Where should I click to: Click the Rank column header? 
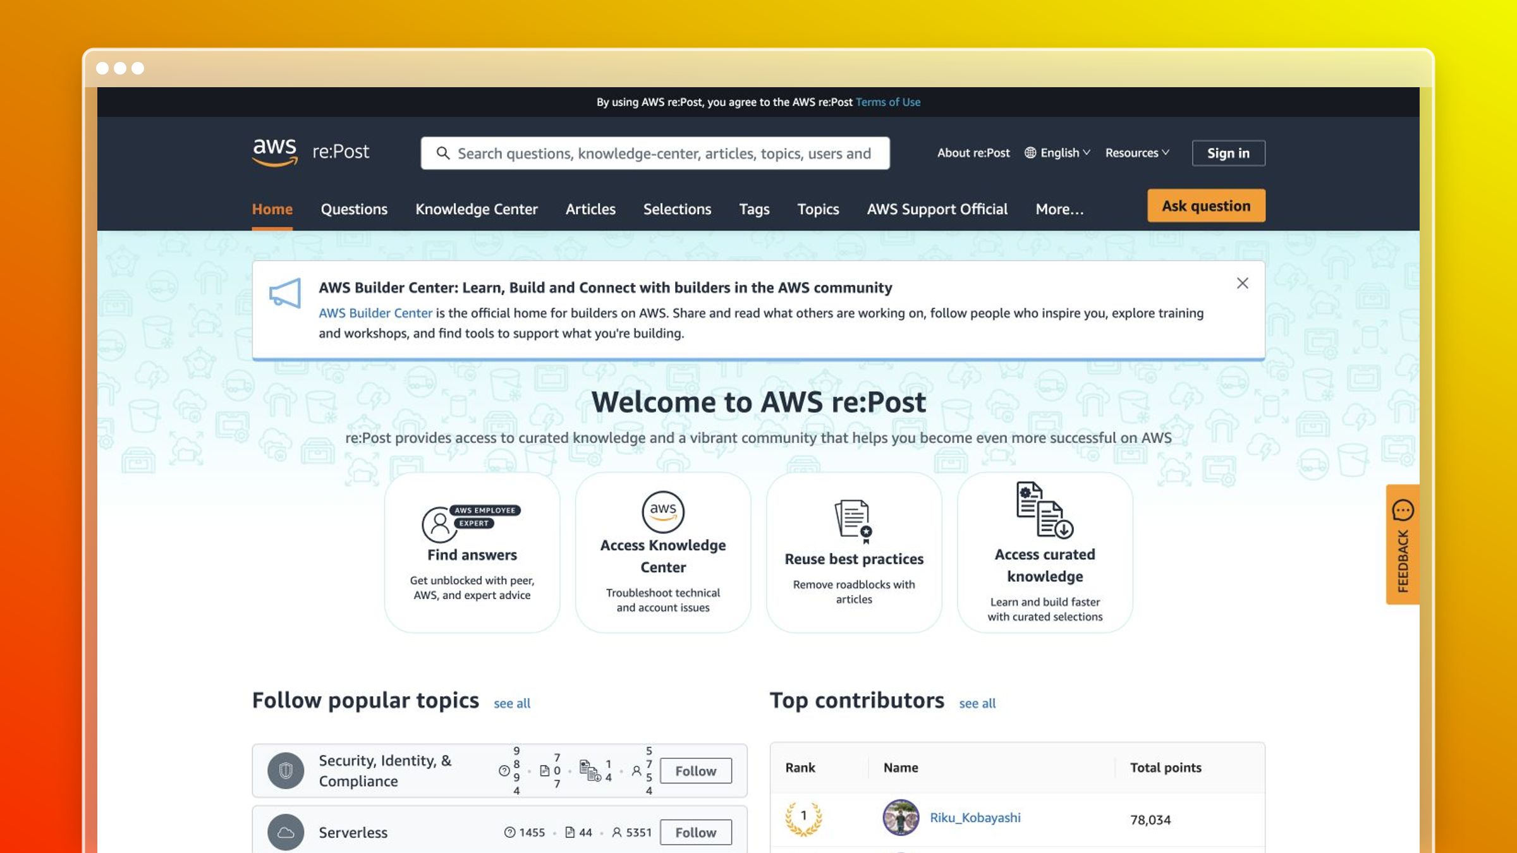coord(800,767)
